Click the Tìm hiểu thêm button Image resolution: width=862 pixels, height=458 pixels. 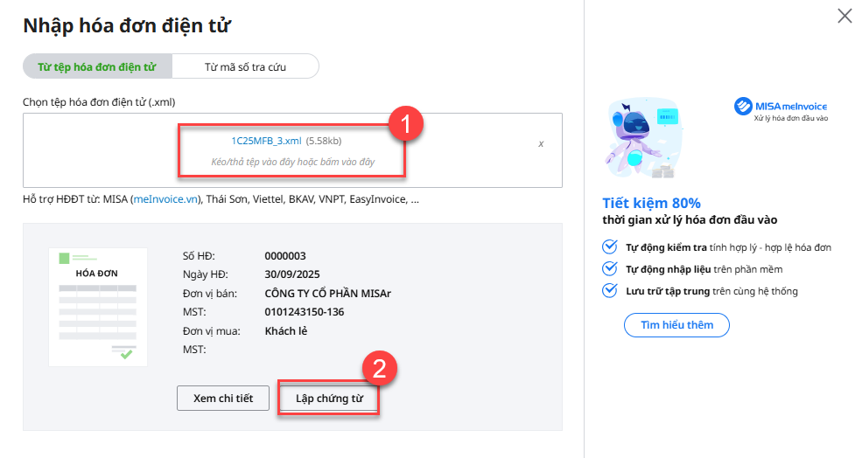point(676,325)
